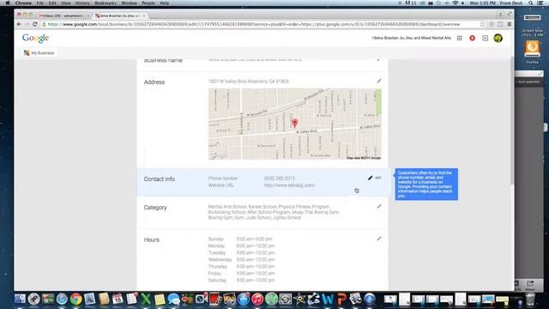The height and width of the screenshot is (309, 549).
Task: Open the red notifications badge
Action: point(473,38)
